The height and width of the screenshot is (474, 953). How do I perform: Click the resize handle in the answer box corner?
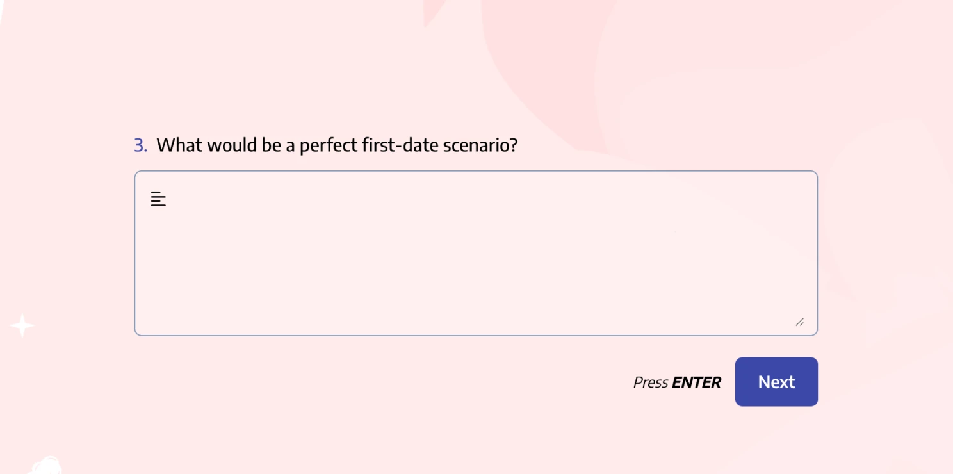tap(800, 323)
